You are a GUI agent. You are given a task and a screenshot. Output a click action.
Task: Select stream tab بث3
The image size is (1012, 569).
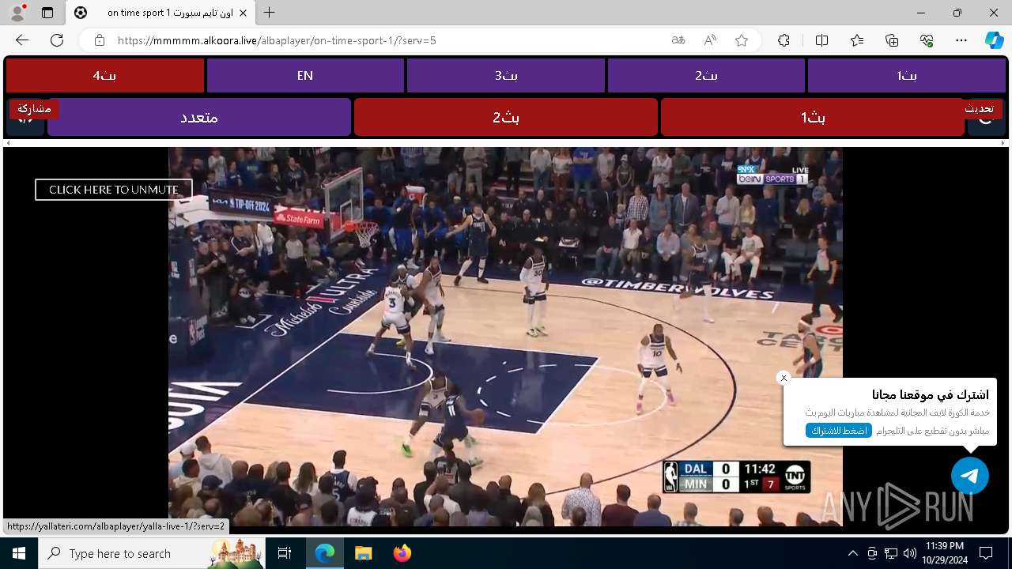point(506,76)
